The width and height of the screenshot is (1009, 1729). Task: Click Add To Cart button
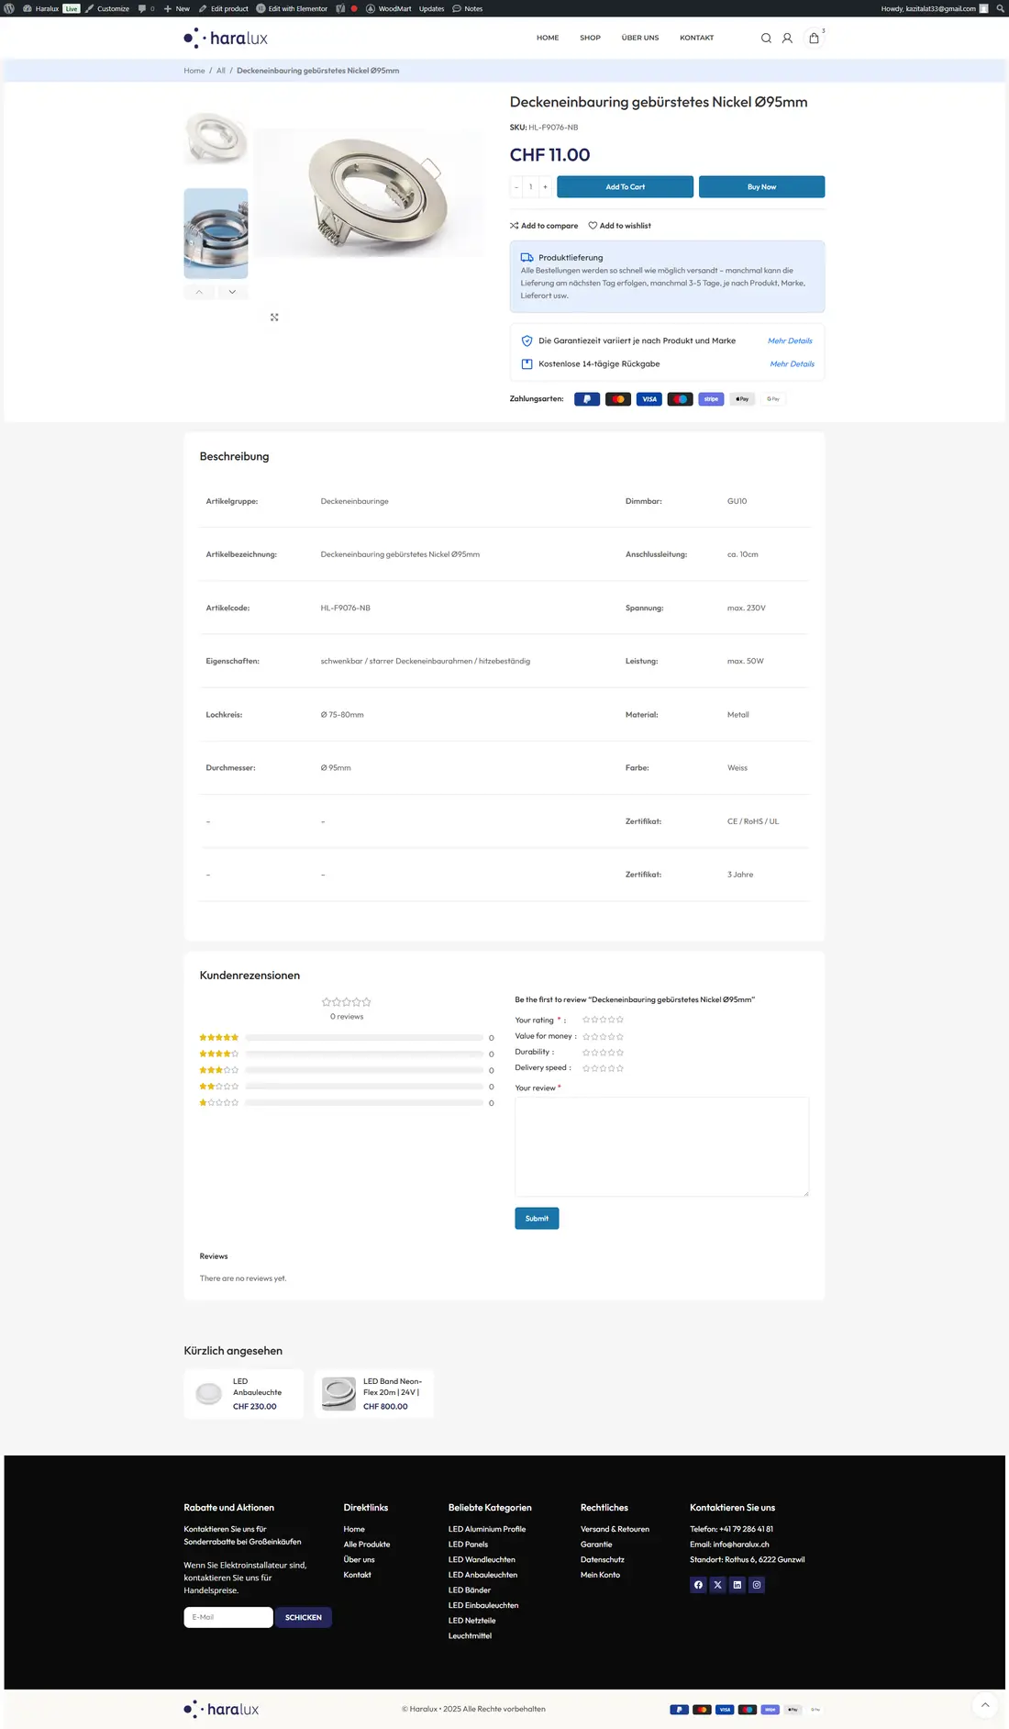tap(625, 187)
